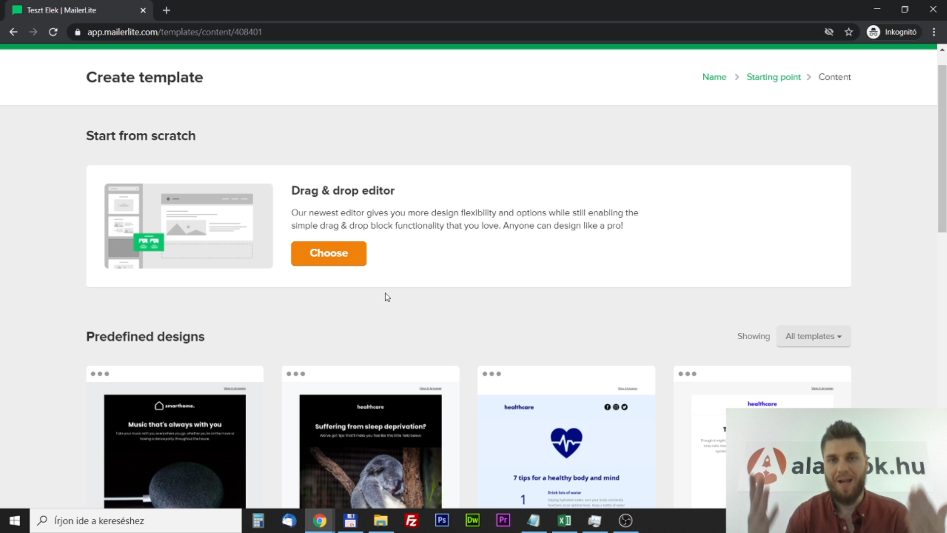Open Photoshop from taskbar
Image resolution: width=947 pixels, height=533 pixels.
point(442,521)
